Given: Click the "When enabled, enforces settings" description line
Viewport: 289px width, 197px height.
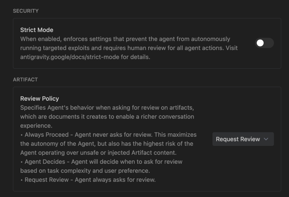Looking at the screenshot, I should pyautogui.click(x=125, y=39).
